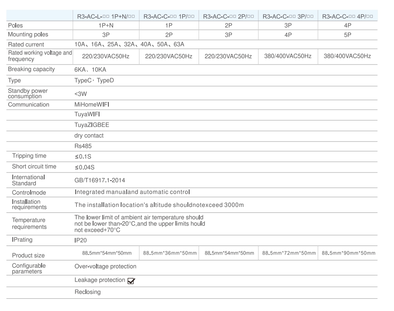The width and height of the screenshot is (394, 311).
Task: Select Integrated manual and automatic control text
Action: coord(132,192)
